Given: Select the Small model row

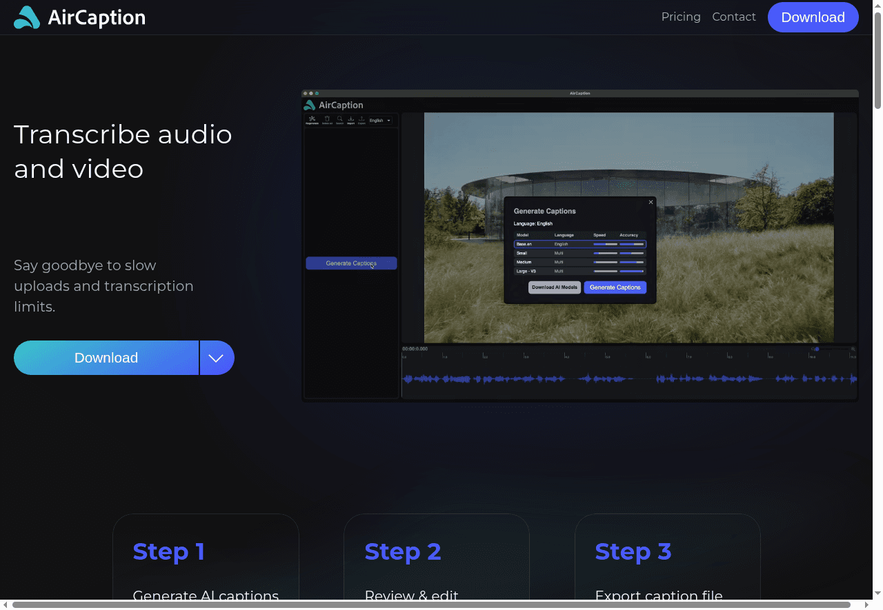Looking at the screenshot, I should pos(579,253).
